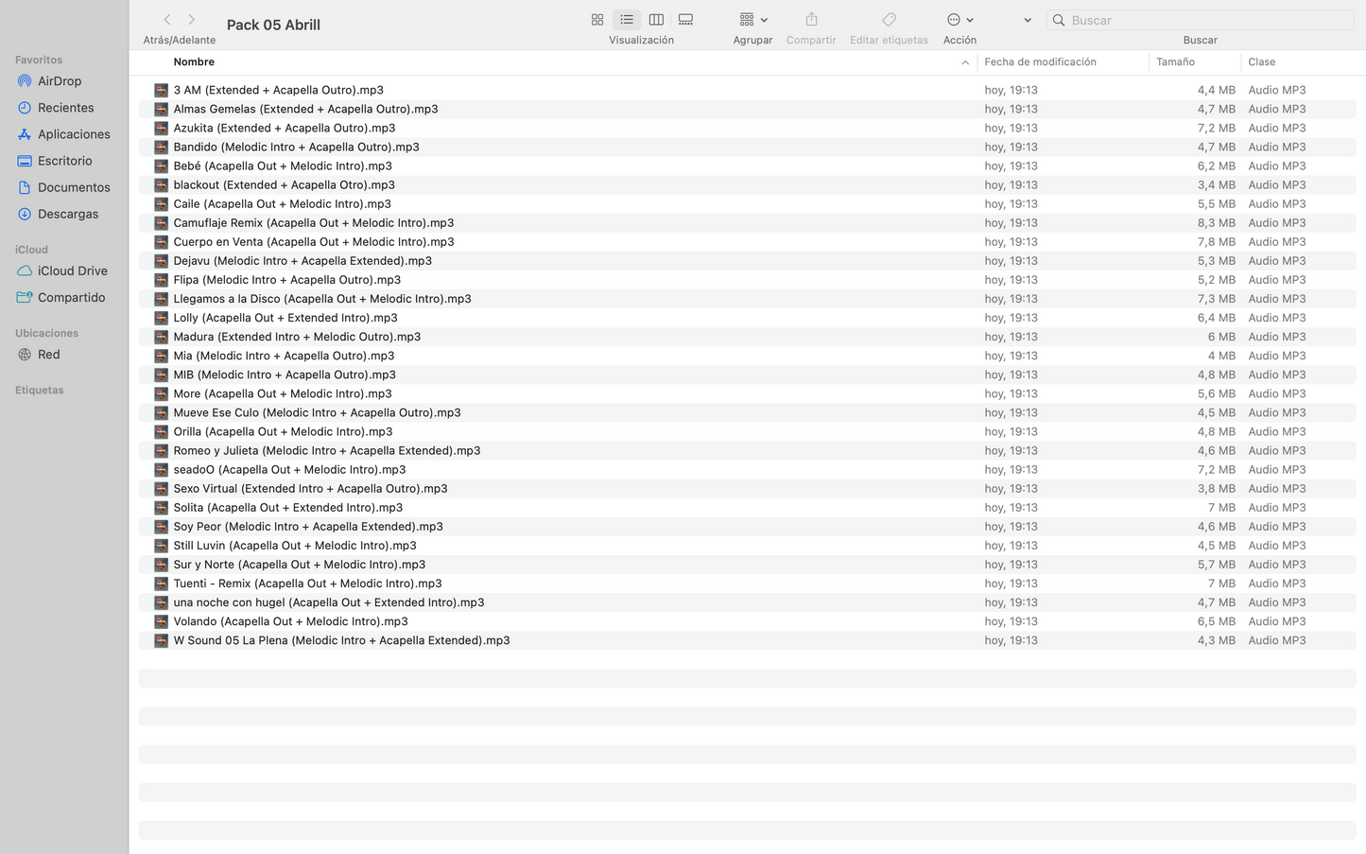Image resolution: width=1366 pixels, height=854 pixels.
Task: Expand the toolbar overflow chevron
Action: coord(1028,20)
